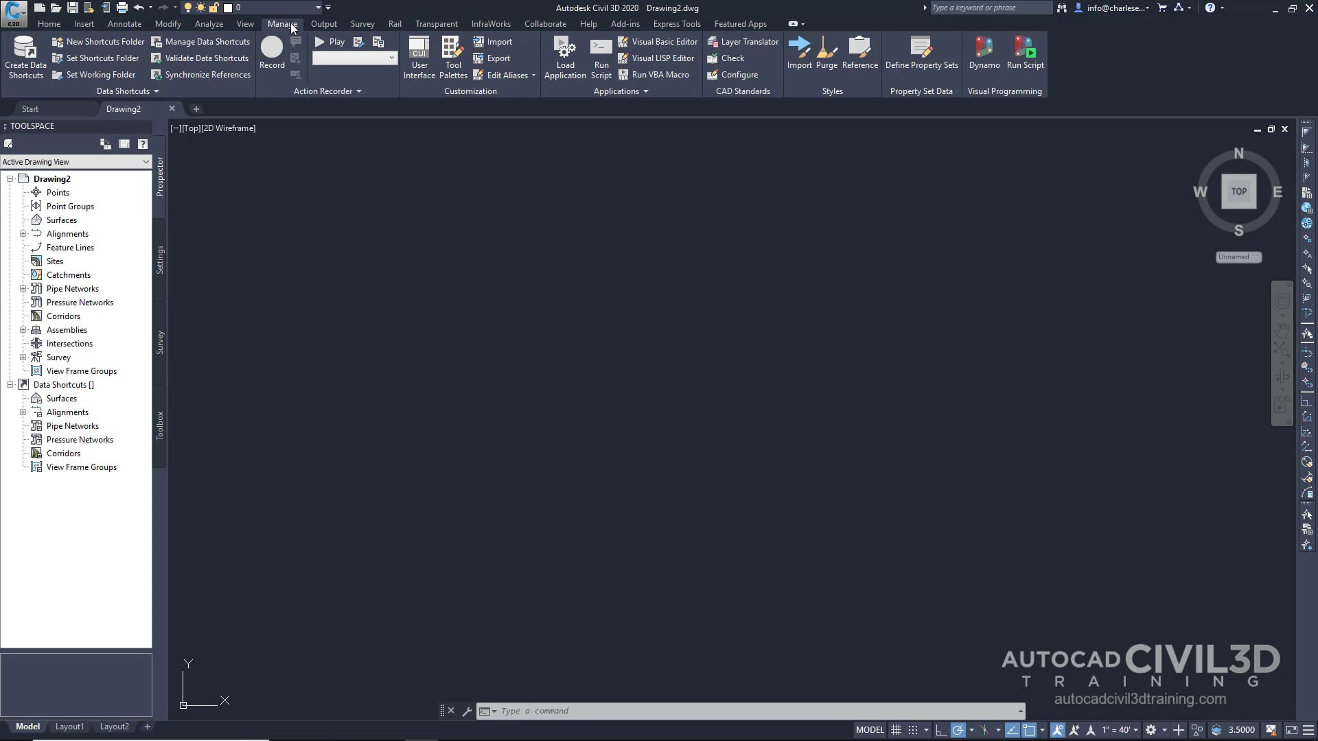Image resolution: width=1318 pixels, height=741 pixels.
Task: Open the Layout1 tab
Action: (69, 727)
